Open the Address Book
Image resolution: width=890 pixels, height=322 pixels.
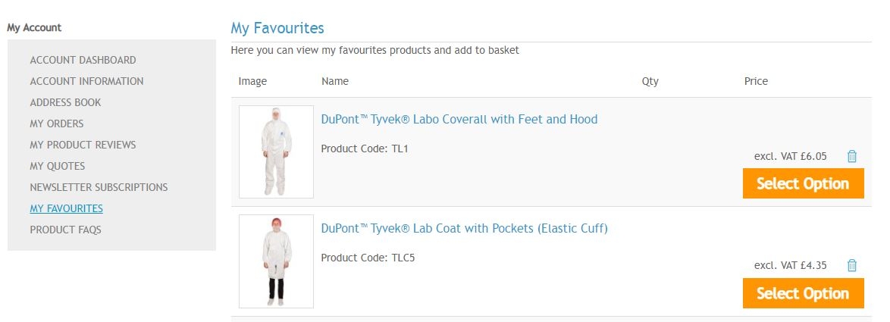click(65, 102)
